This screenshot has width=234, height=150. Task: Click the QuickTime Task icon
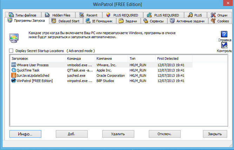(x=13, y=70)
